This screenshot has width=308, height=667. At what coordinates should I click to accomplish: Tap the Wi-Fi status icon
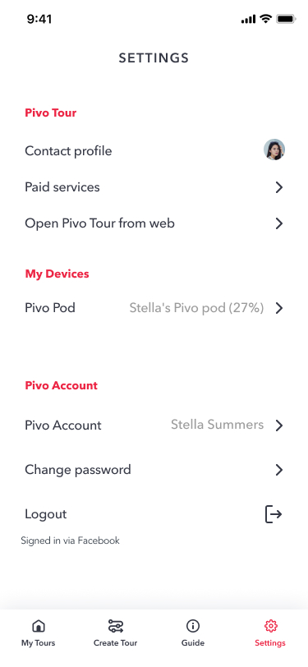(266, 19)
